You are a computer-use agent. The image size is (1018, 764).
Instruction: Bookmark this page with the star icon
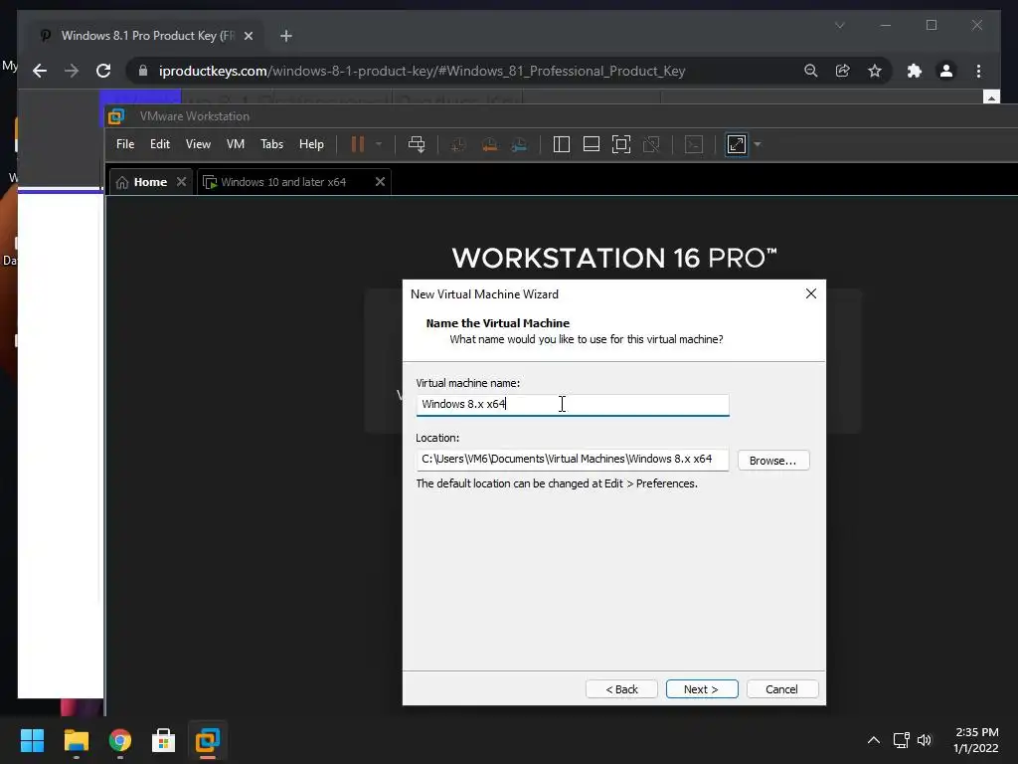click(x=875, y=71)
